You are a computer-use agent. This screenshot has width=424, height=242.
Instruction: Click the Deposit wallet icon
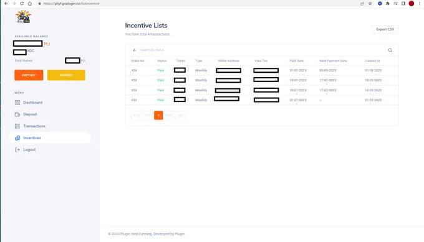[x=17, y=114]
